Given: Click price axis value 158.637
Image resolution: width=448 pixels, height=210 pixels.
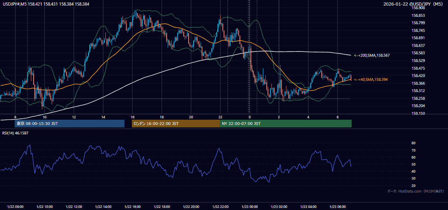Looking at the screenshot, I should 419,45.
